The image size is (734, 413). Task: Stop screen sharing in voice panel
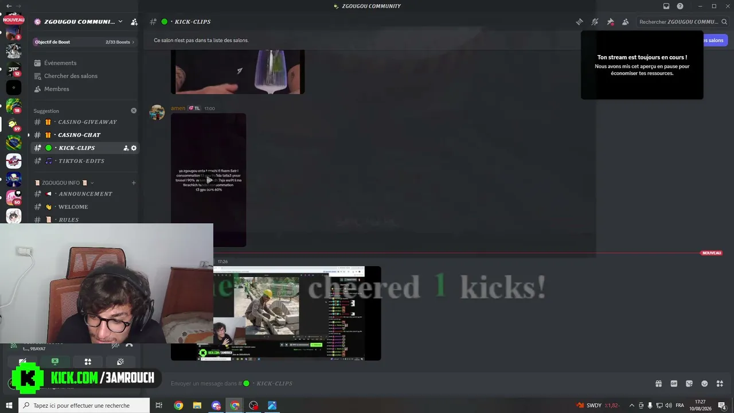tap(55, 362)
